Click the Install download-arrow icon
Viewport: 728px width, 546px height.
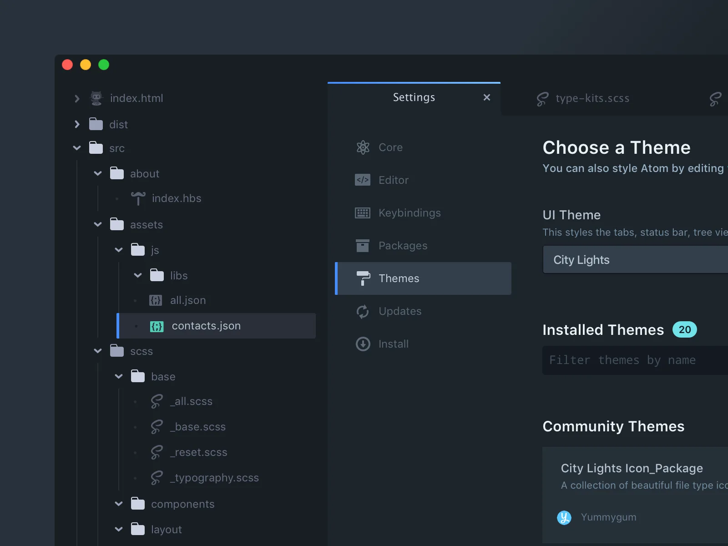click(363, 344)
